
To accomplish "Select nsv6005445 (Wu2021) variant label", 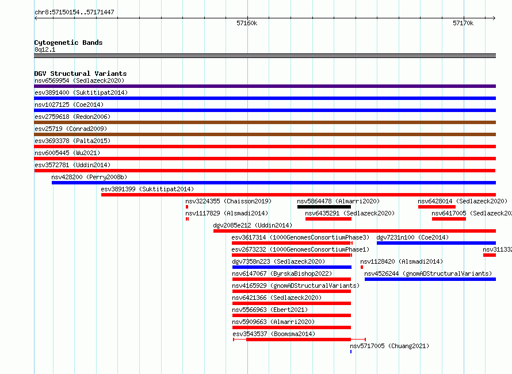I will [67, 153].
